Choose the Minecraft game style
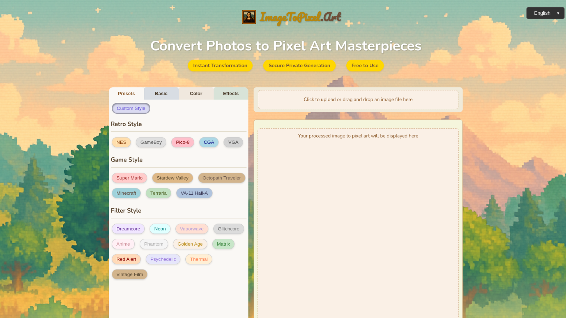566x318 pixels. click(126, 193)
